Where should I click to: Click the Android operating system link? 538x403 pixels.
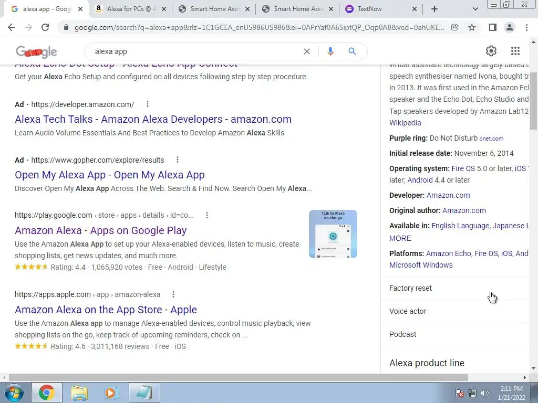420,181
